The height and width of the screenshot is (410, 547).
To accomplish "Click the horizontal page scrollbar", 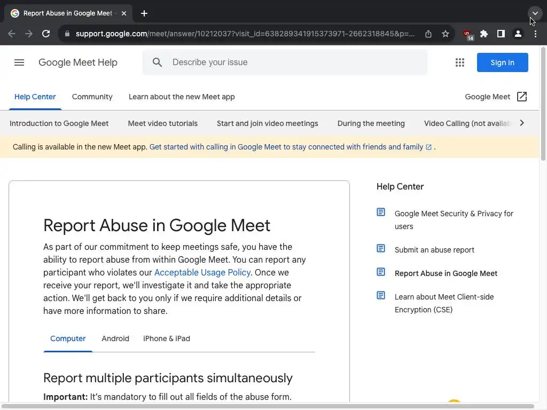I will pos(268,406).
